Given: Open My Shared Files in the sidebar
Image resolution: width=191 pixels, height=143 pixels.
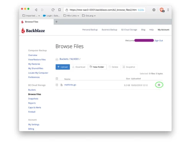Looking at the screenshot, I should click(36, 68).
